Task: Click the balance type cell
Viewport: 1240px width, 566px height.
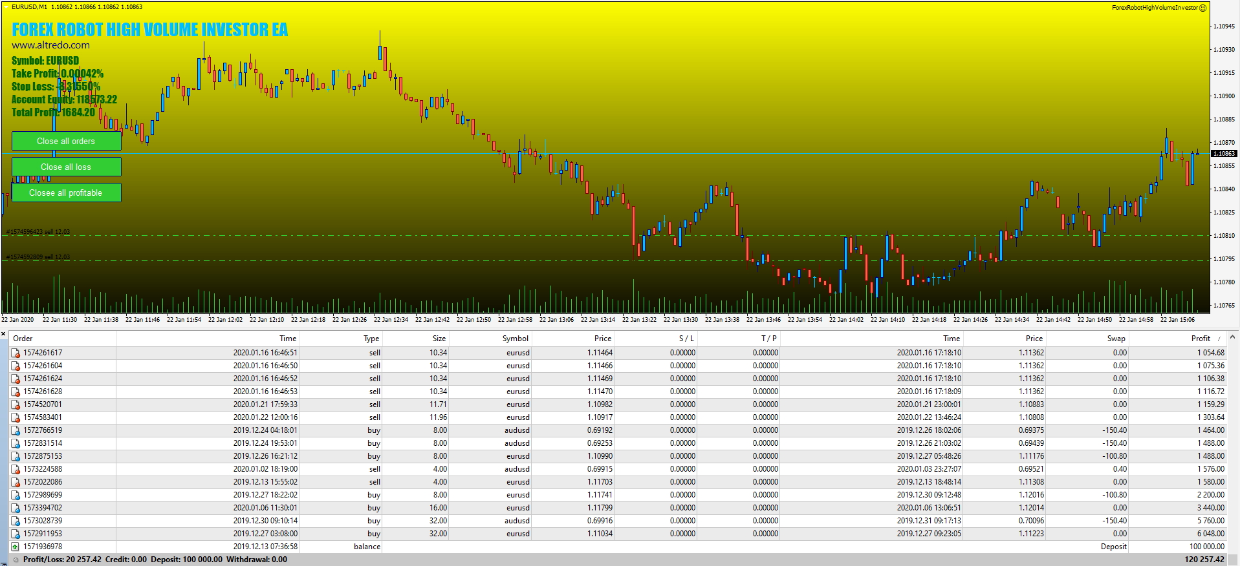Action: coord(367,547)
